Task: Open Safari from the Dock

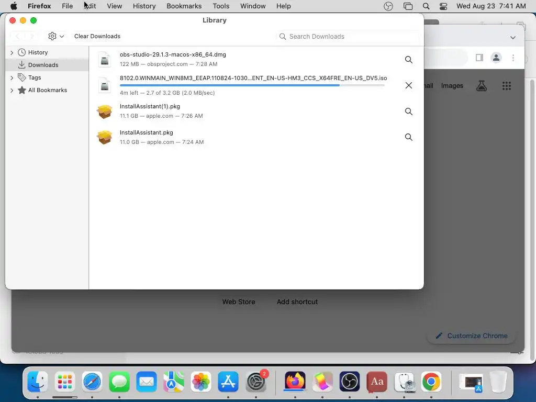Action: [x=92, y=382]
